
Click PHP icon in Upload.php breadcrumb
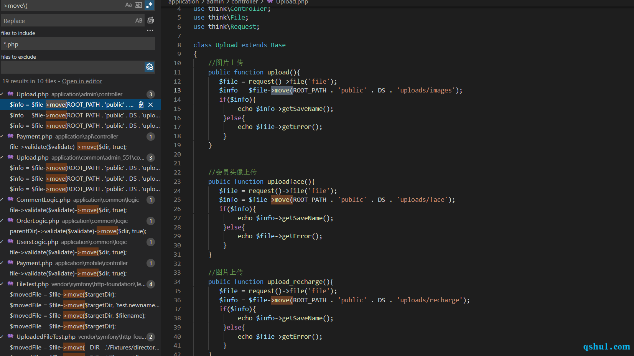(270, 2)
